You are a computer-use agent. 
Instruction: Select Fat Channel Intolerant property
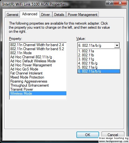pos(38,73)
